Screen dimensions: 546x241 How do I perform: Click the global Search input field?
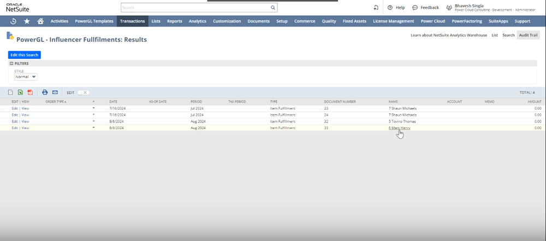pos(196,8)
